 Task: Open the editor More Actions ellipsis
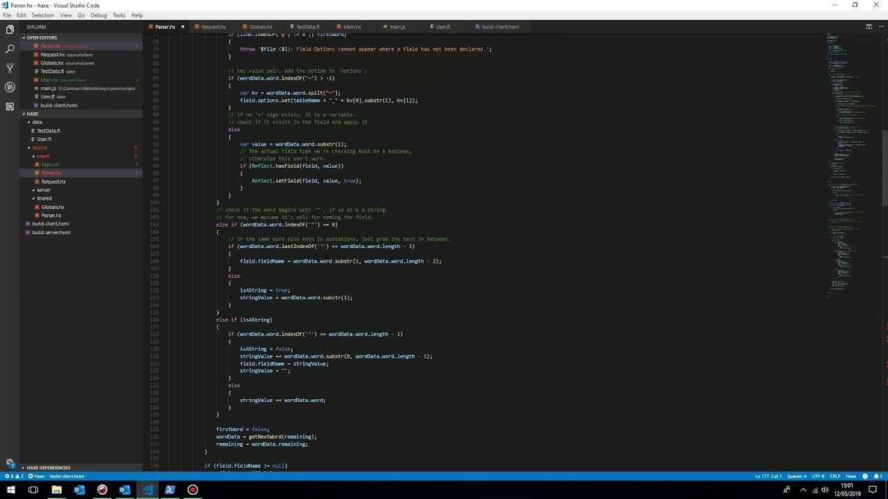(880, 27)
